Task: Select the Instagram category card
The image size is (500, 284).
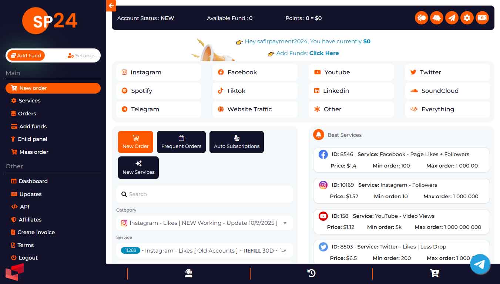Action: (x=159, y=72)
